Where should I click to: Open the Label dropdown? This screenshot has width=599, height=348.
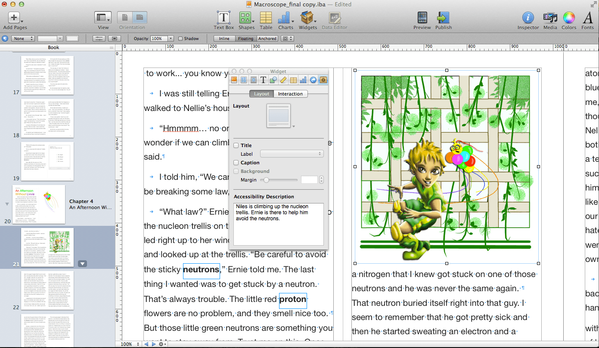(x=292, y=154)
